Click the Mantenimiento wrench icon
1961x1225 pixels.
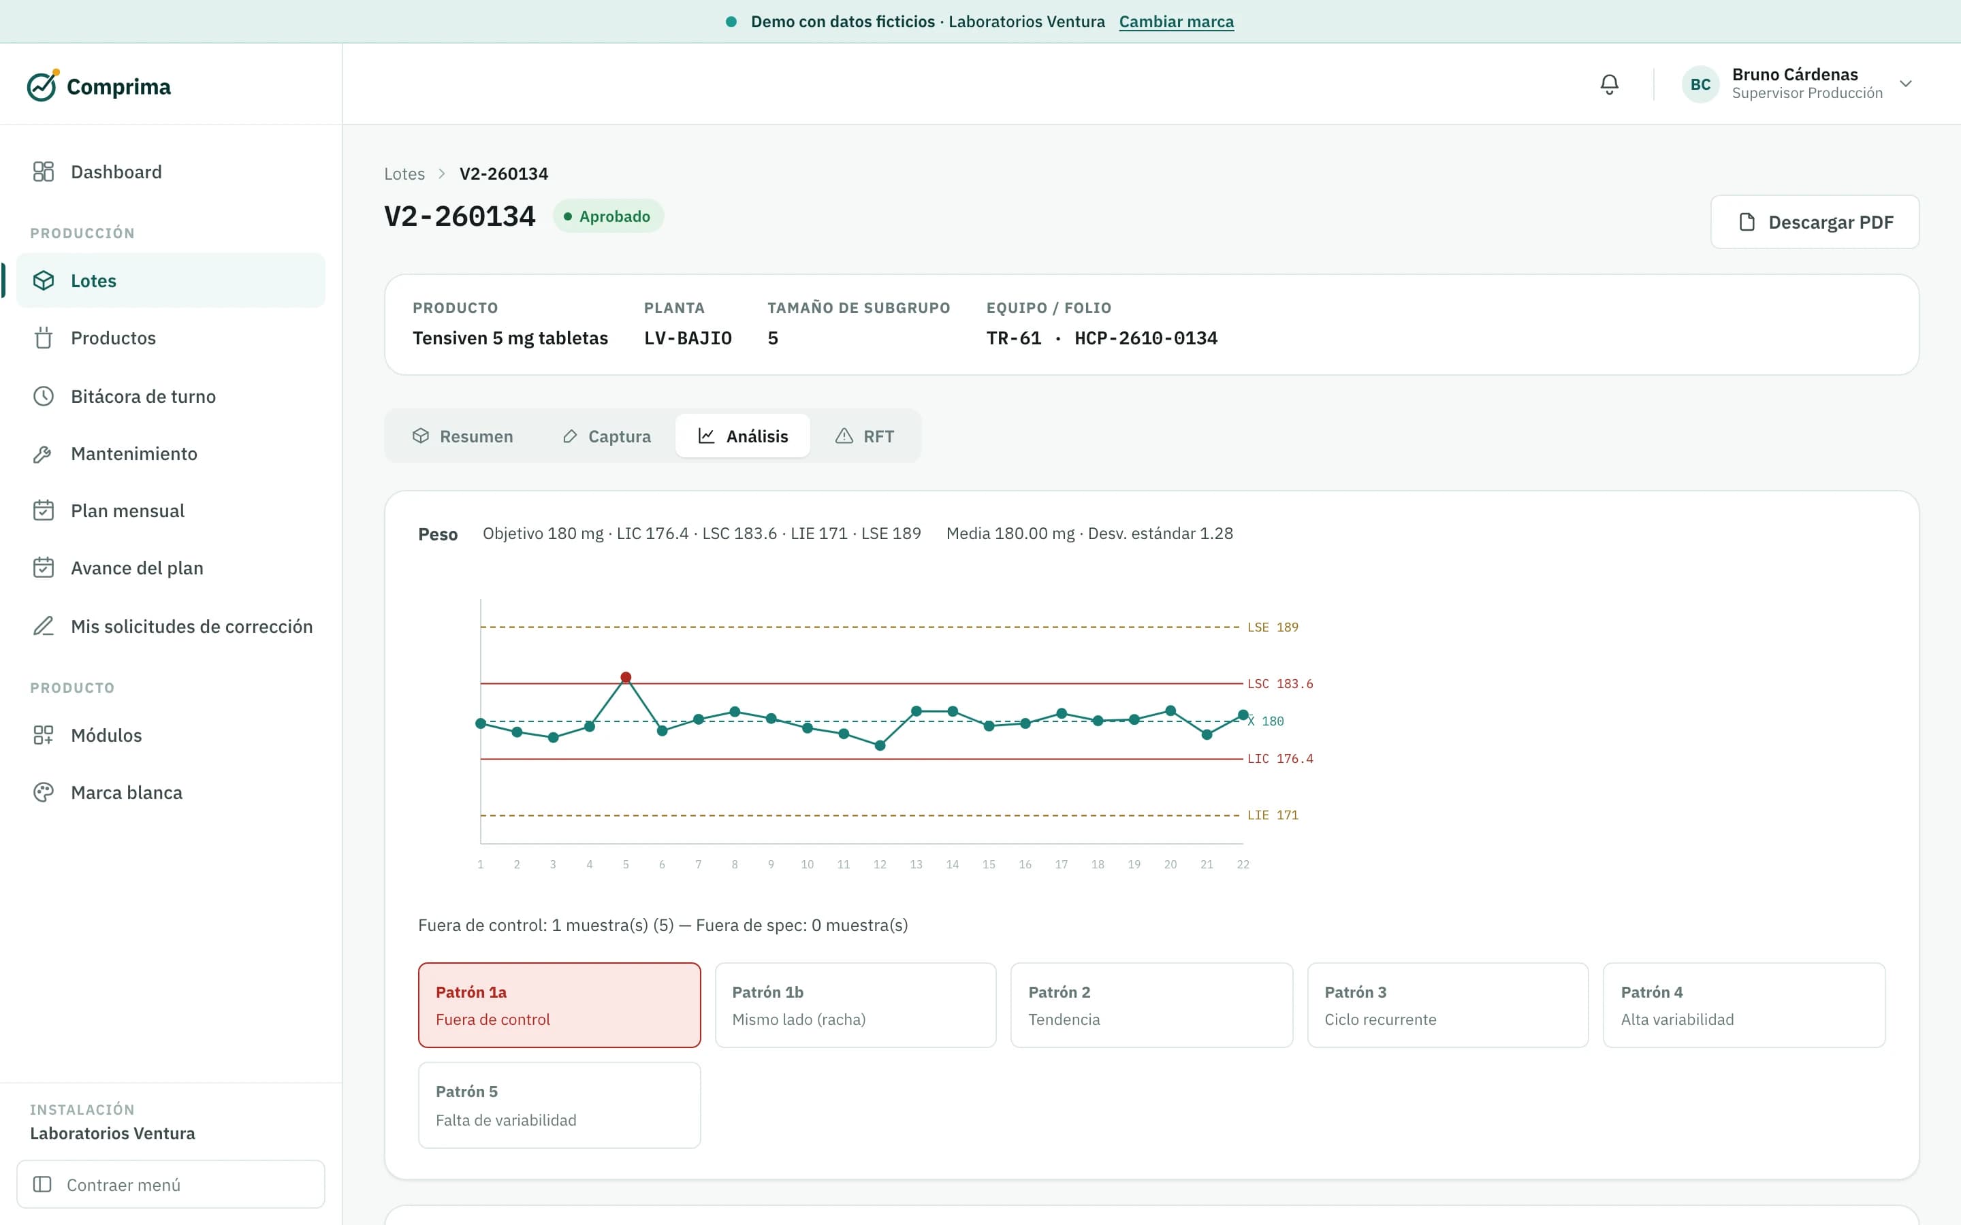pyautogui.click(x=43, y=454)
